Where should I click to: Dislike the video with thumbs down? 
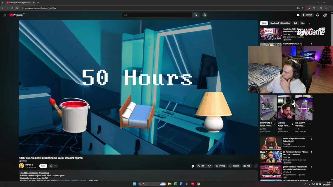(x=209, y=166)
